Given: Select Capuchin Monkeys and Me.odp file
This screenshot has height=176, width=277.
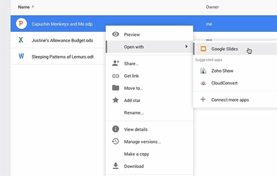Looking at the screenshot, I should coord(62,24).
